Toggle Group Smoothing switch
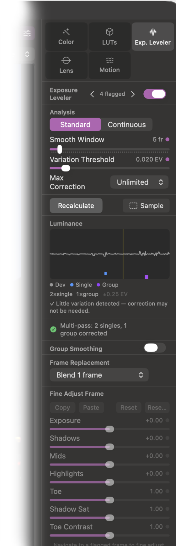The width and height of the screenshot is (176, 546). pos(155,348)
